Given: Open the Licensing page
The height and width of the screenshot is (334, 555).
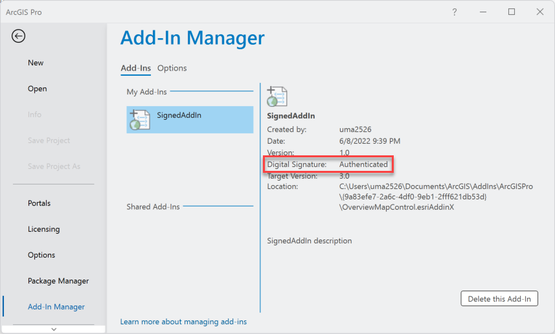Looking at the screenshot, I should click(x=44, y=229).
